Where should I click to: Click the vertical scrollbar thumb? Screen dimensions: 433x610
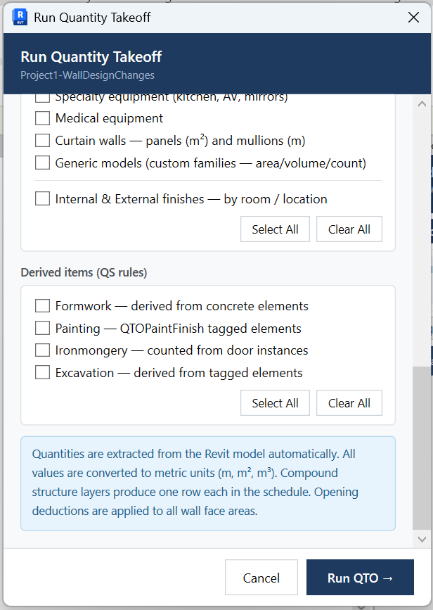click(x=422, y=448)
